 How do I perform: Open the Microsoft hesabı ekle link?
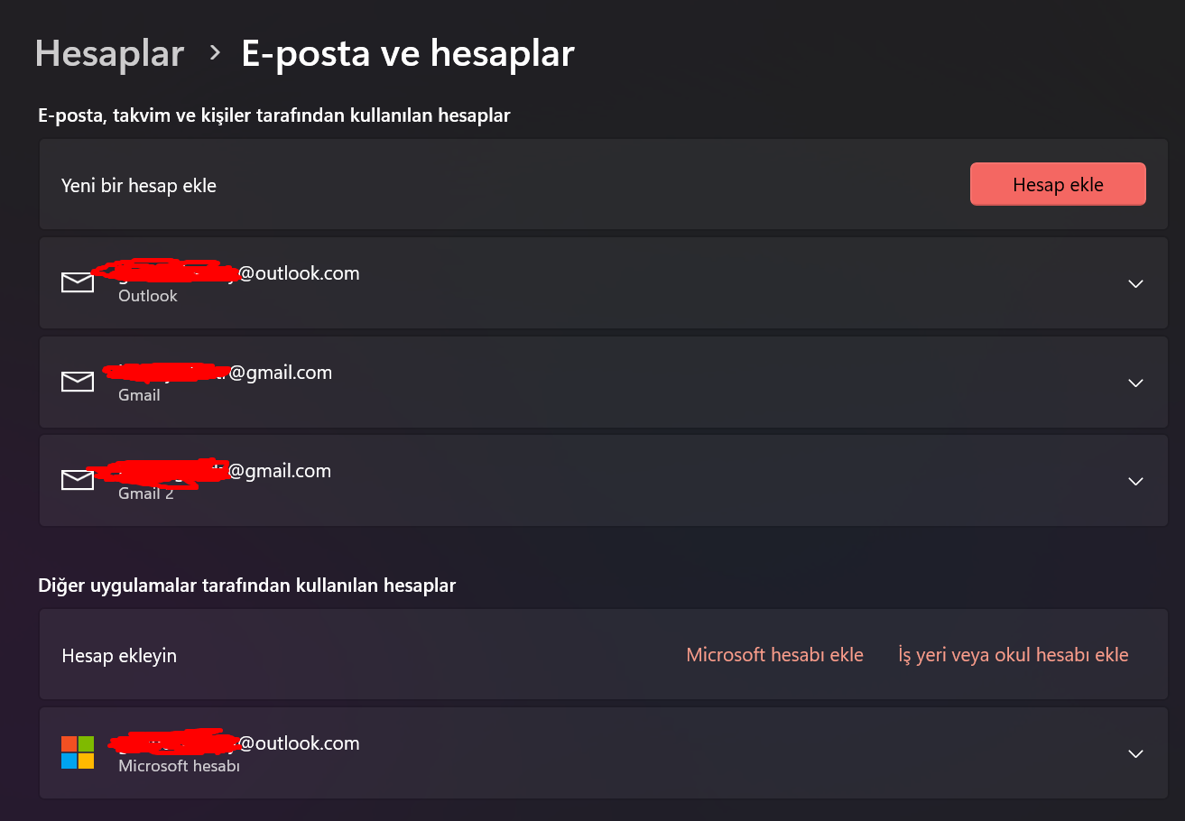pyautogui.click(x=774, y=655)
